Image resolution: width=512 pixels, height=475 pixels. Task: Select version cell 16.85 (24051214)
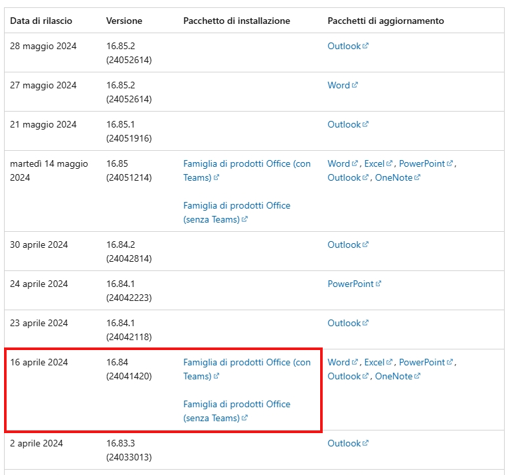tap(129, 171)
